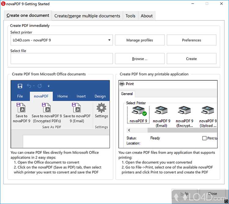Screen dimensions: 229x204
Task: Click the Manage profiles button
Action: point(140,40)
